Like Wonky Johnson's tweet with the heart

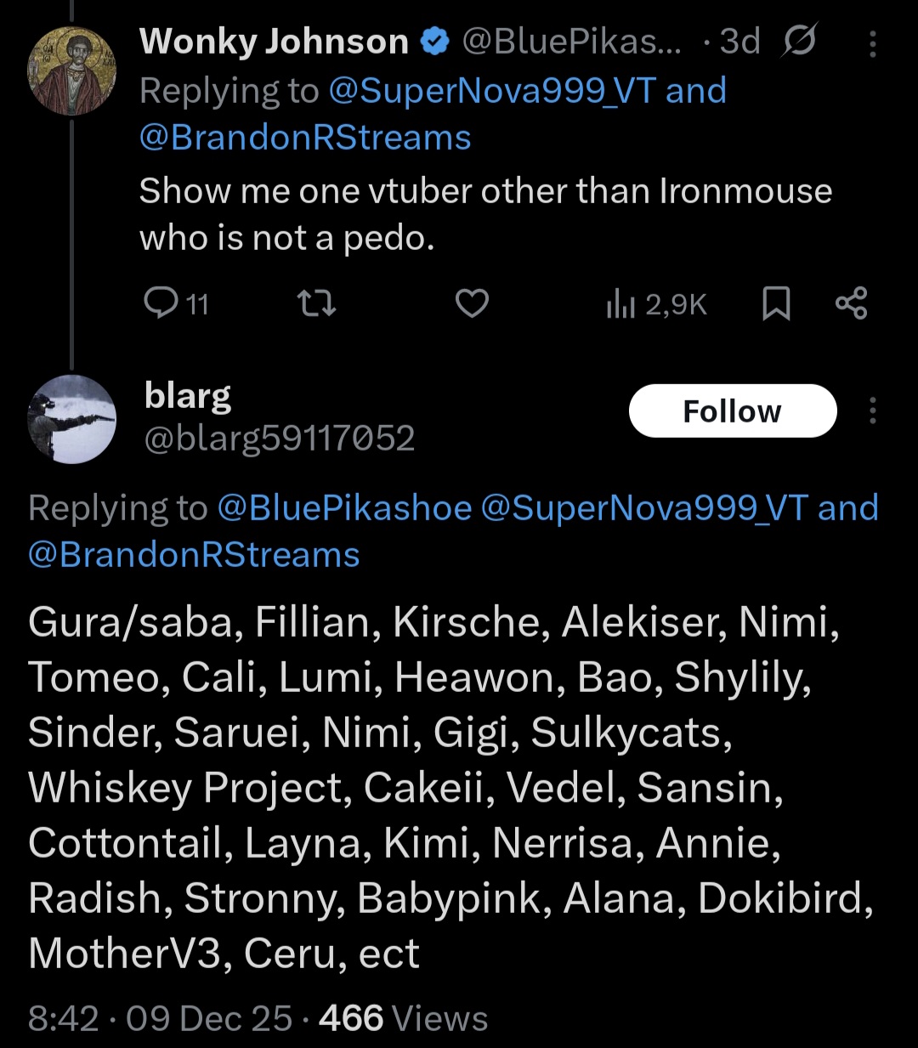pyautogui.click(x=472, y=303)
